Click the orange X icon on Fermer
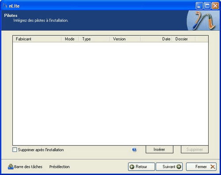Image resolution: width=221 pixels, height=175 pixels. click(x=213, y=167)
